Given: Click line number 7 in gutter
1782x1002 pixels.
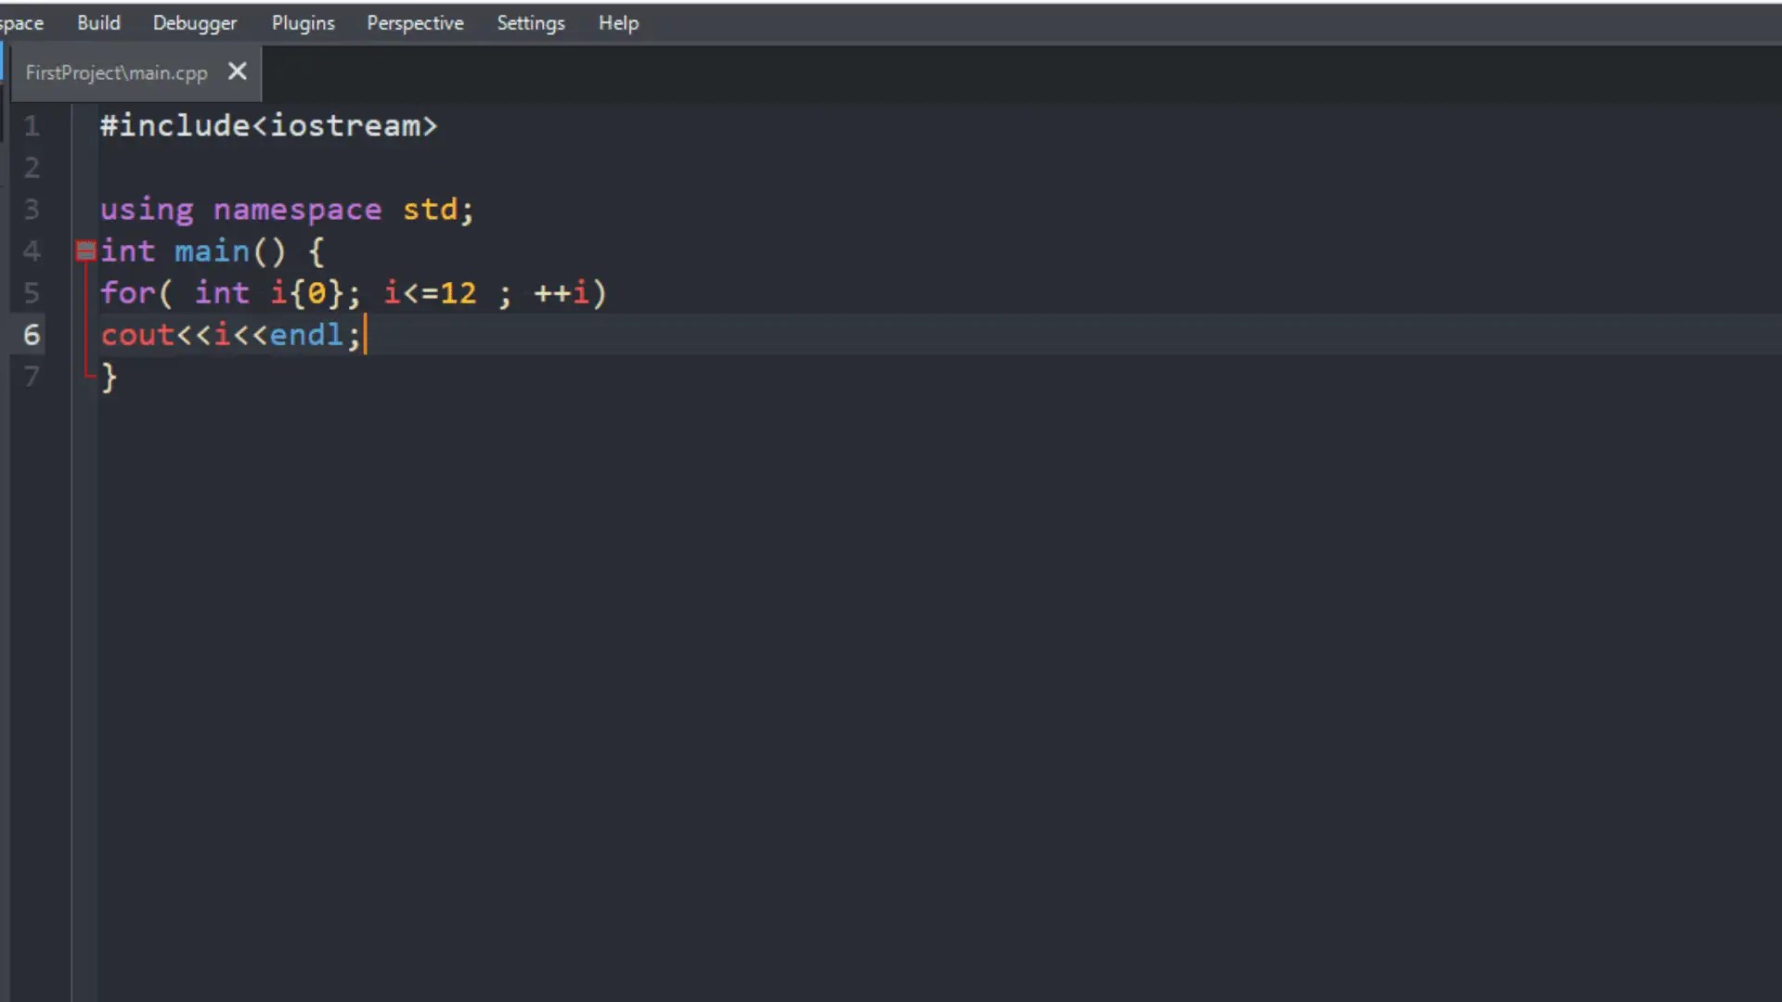Looking at the screenshot, I should 32,377.
